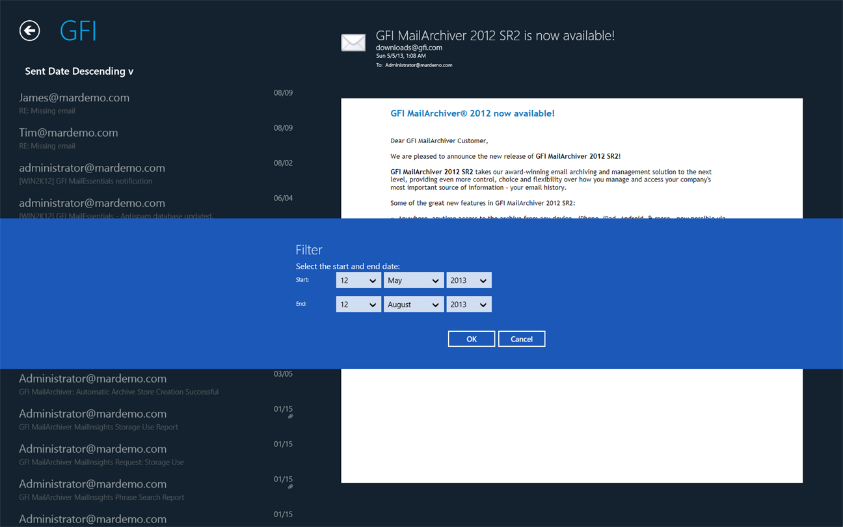This screenshot has height=527, width=843.
Task: Click the envelope icon beside the email subject
Action: tap(353, 43)
